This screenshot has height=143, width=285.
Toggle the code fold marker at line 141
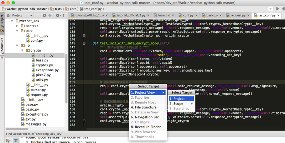click(84, 43)
